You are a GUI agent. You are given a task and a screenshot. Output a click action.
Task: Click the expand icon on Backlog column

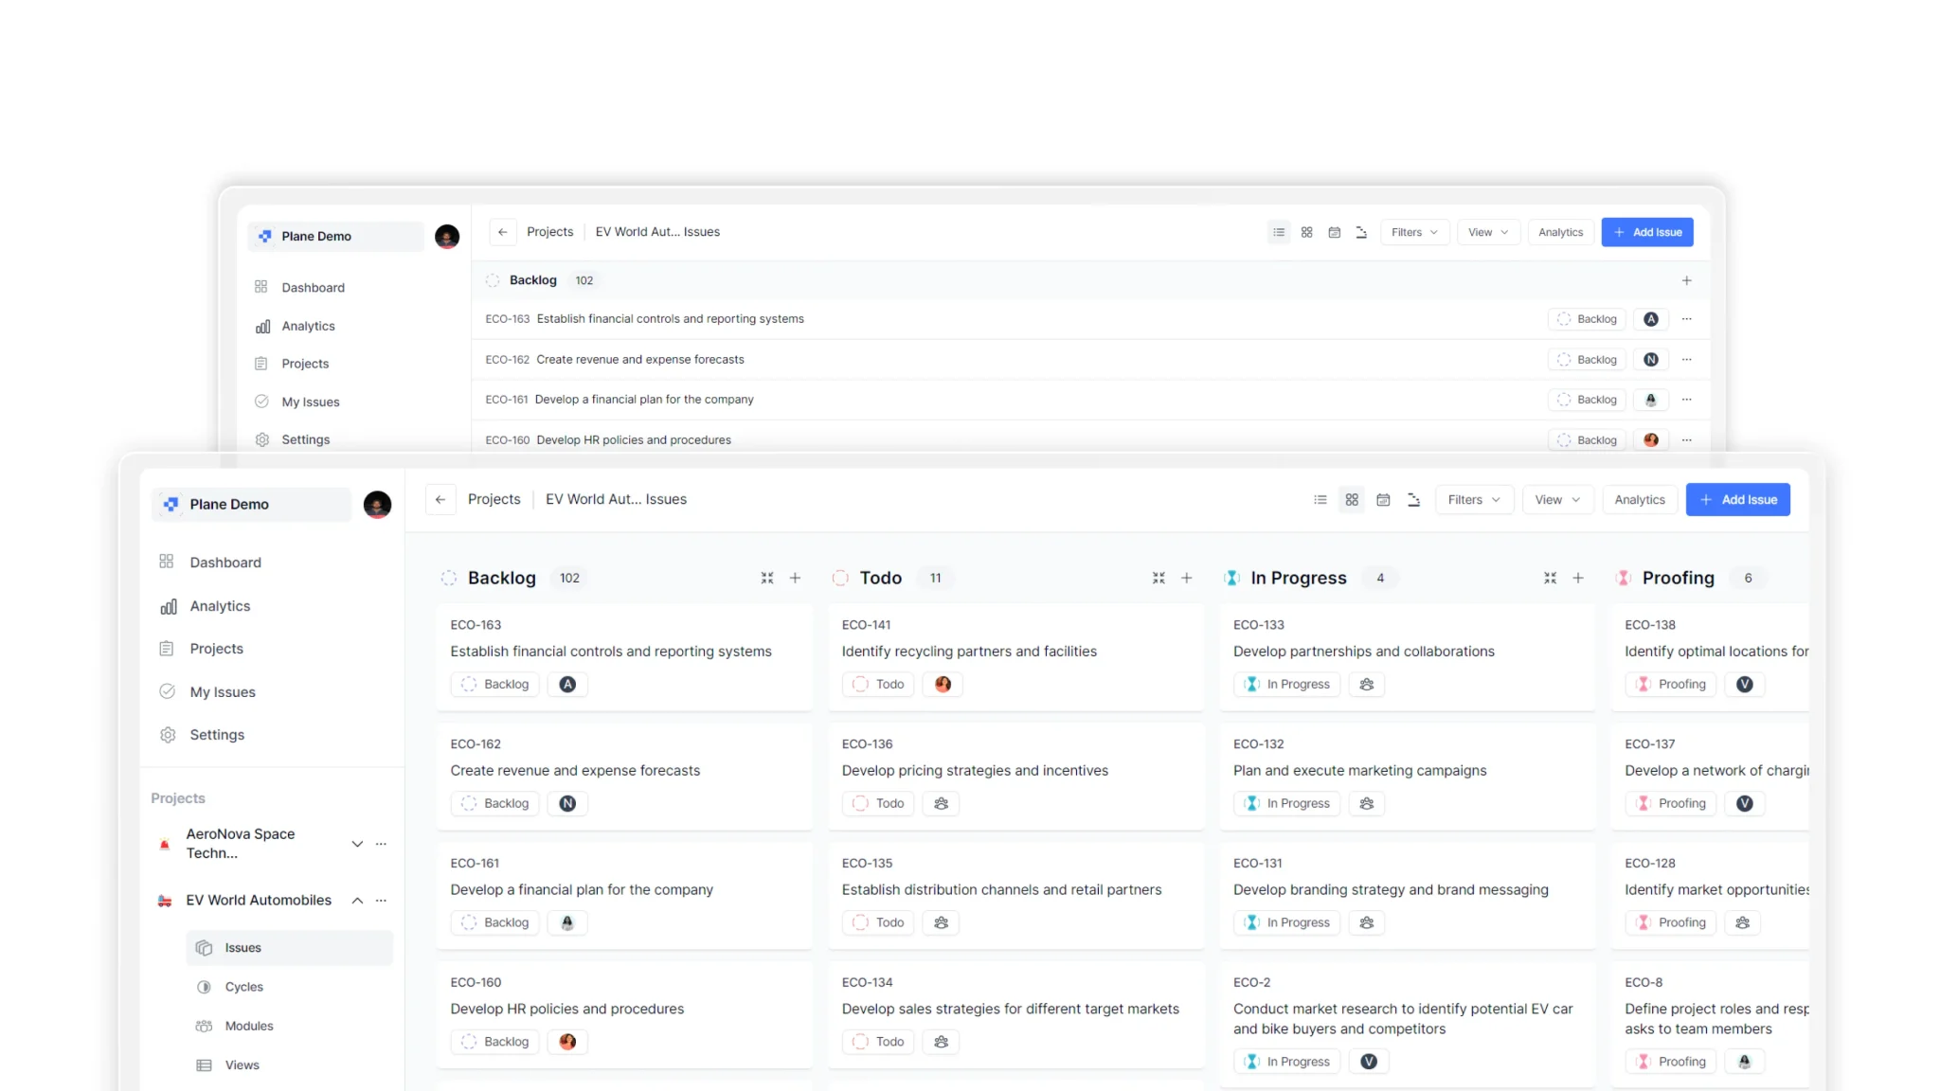coord(766,577)
